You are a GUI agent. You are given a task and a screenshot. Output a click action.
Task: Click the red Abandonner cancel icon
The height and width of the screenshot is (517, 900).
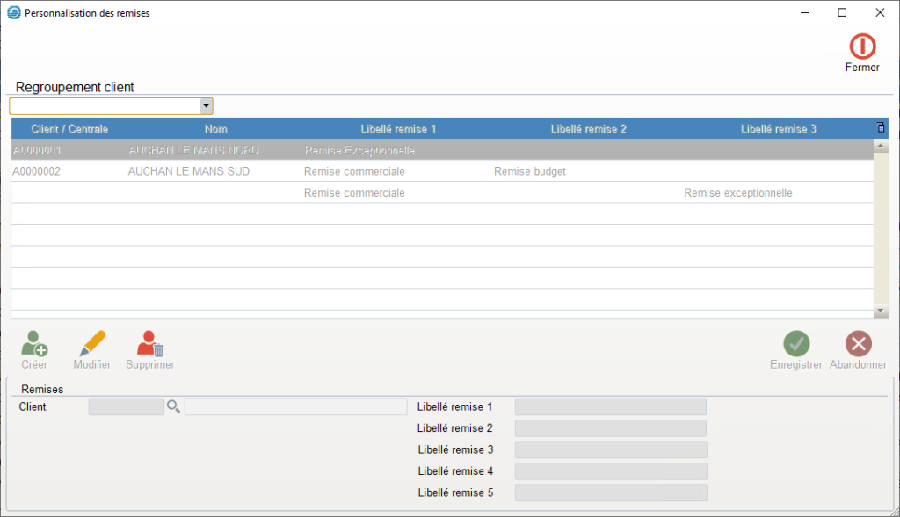click(x=858, y=344)
